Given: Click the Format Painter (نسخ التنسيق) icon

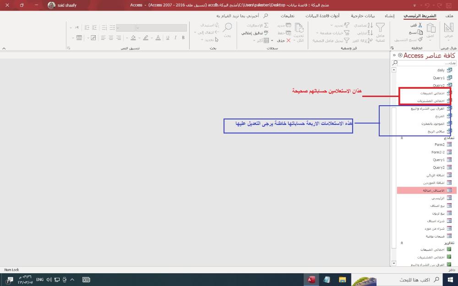Looking at the screenshot, I should pos(420,39).
